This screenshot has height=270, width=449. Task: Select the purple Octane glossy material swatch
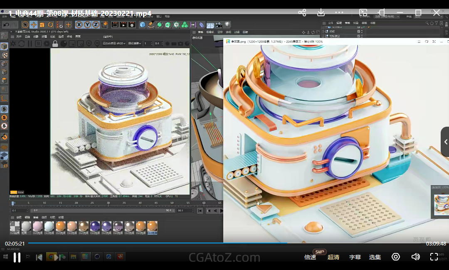[95, 226]
